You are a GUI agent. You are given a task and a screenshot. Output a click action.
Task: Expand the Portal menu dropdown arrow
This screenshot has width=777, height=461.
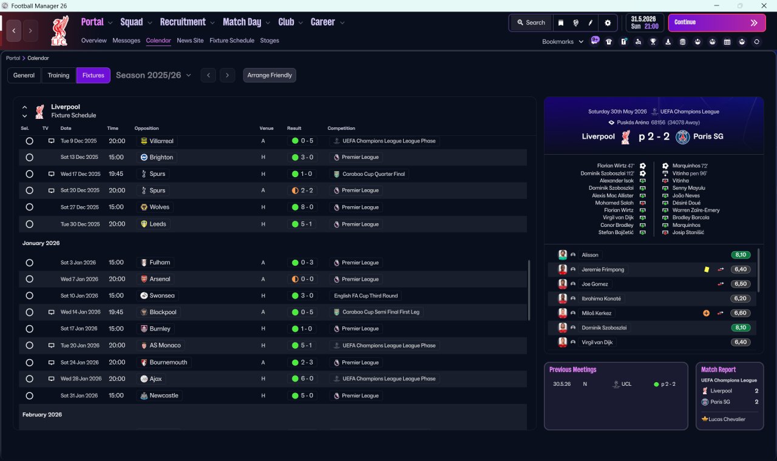pos(110,23)
